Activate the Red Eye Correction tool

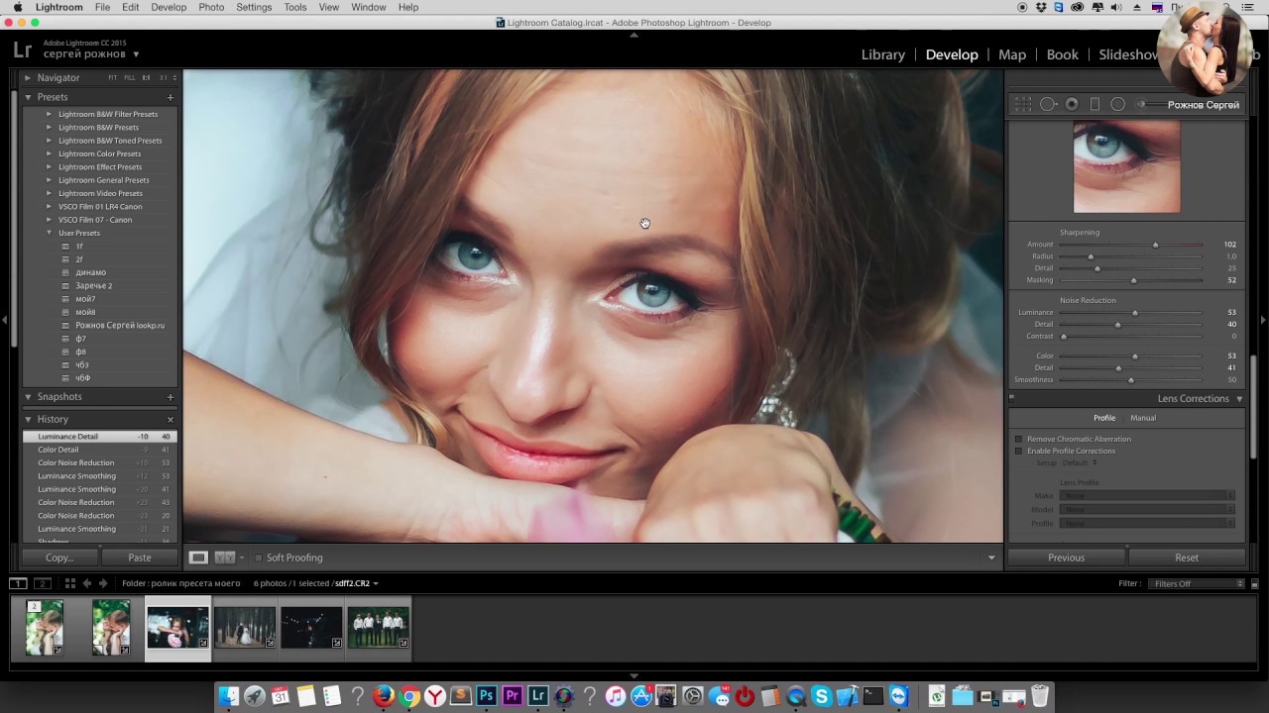click(1072, 104)
